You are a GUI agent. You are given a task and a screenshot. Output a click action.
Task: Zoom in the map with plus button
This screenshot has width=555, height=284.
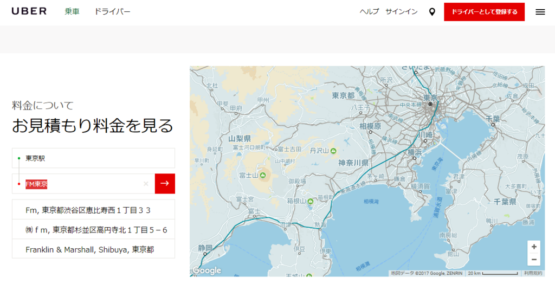534,247
